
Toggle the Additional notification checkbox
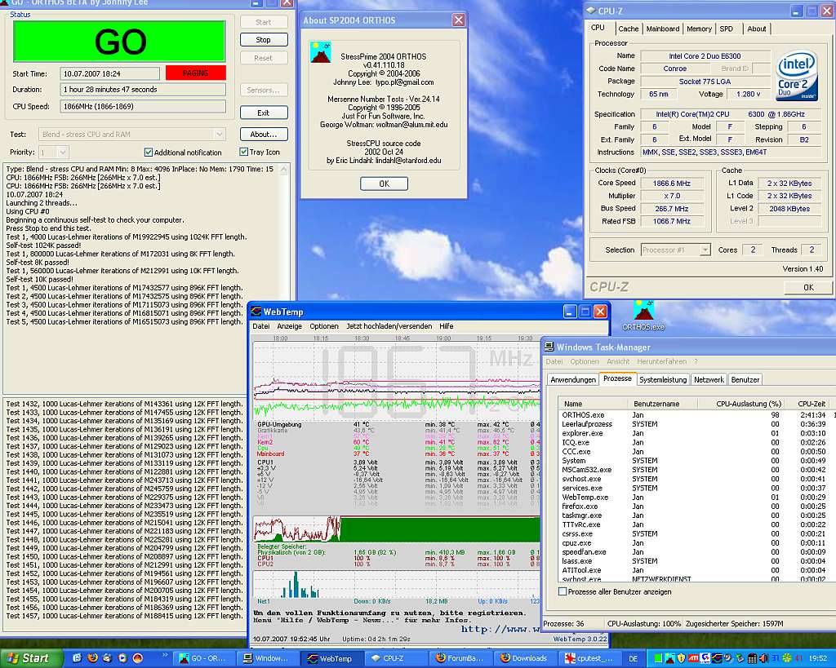click(x=149, y=153)
